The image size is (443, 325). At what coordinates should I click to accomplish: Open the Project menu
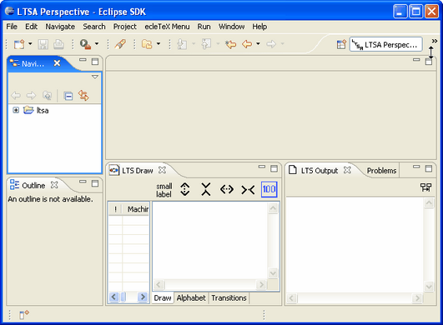click(x=125, y=27)
